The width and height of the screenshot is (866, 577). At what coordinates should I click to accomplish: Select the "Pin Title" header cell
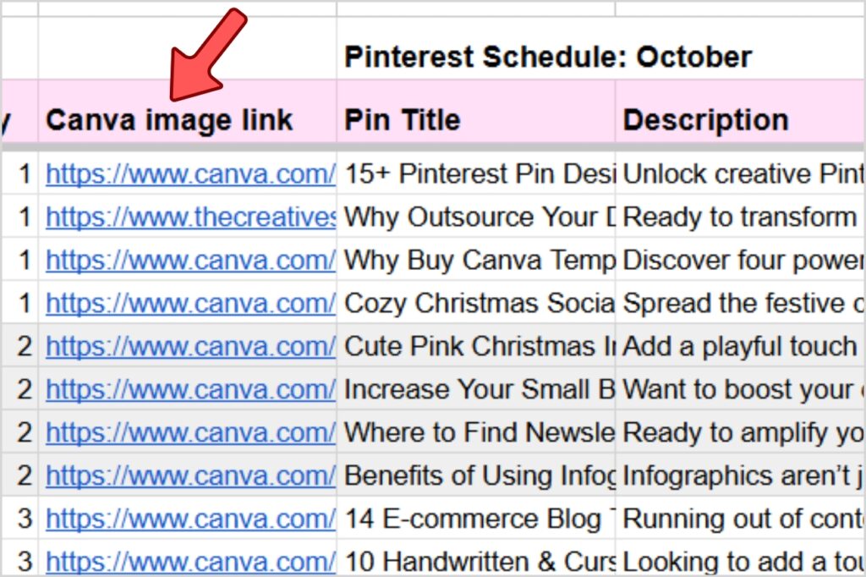coord(474,120)
